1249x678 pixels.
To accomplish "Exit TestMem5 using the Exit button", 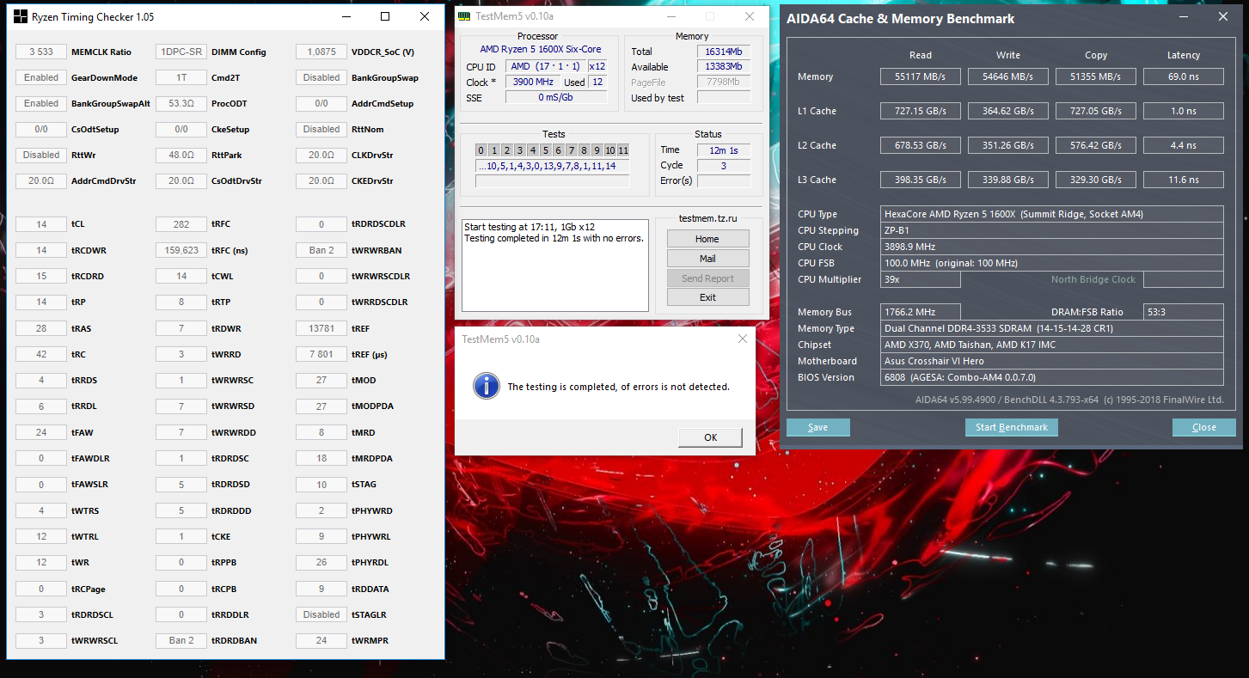I will 707,297.
